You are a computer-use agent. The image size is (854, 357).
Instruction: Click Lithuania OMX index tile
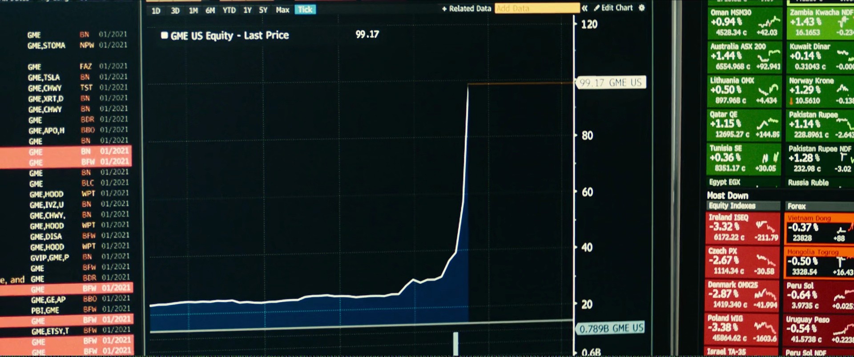tap(744, 91)
